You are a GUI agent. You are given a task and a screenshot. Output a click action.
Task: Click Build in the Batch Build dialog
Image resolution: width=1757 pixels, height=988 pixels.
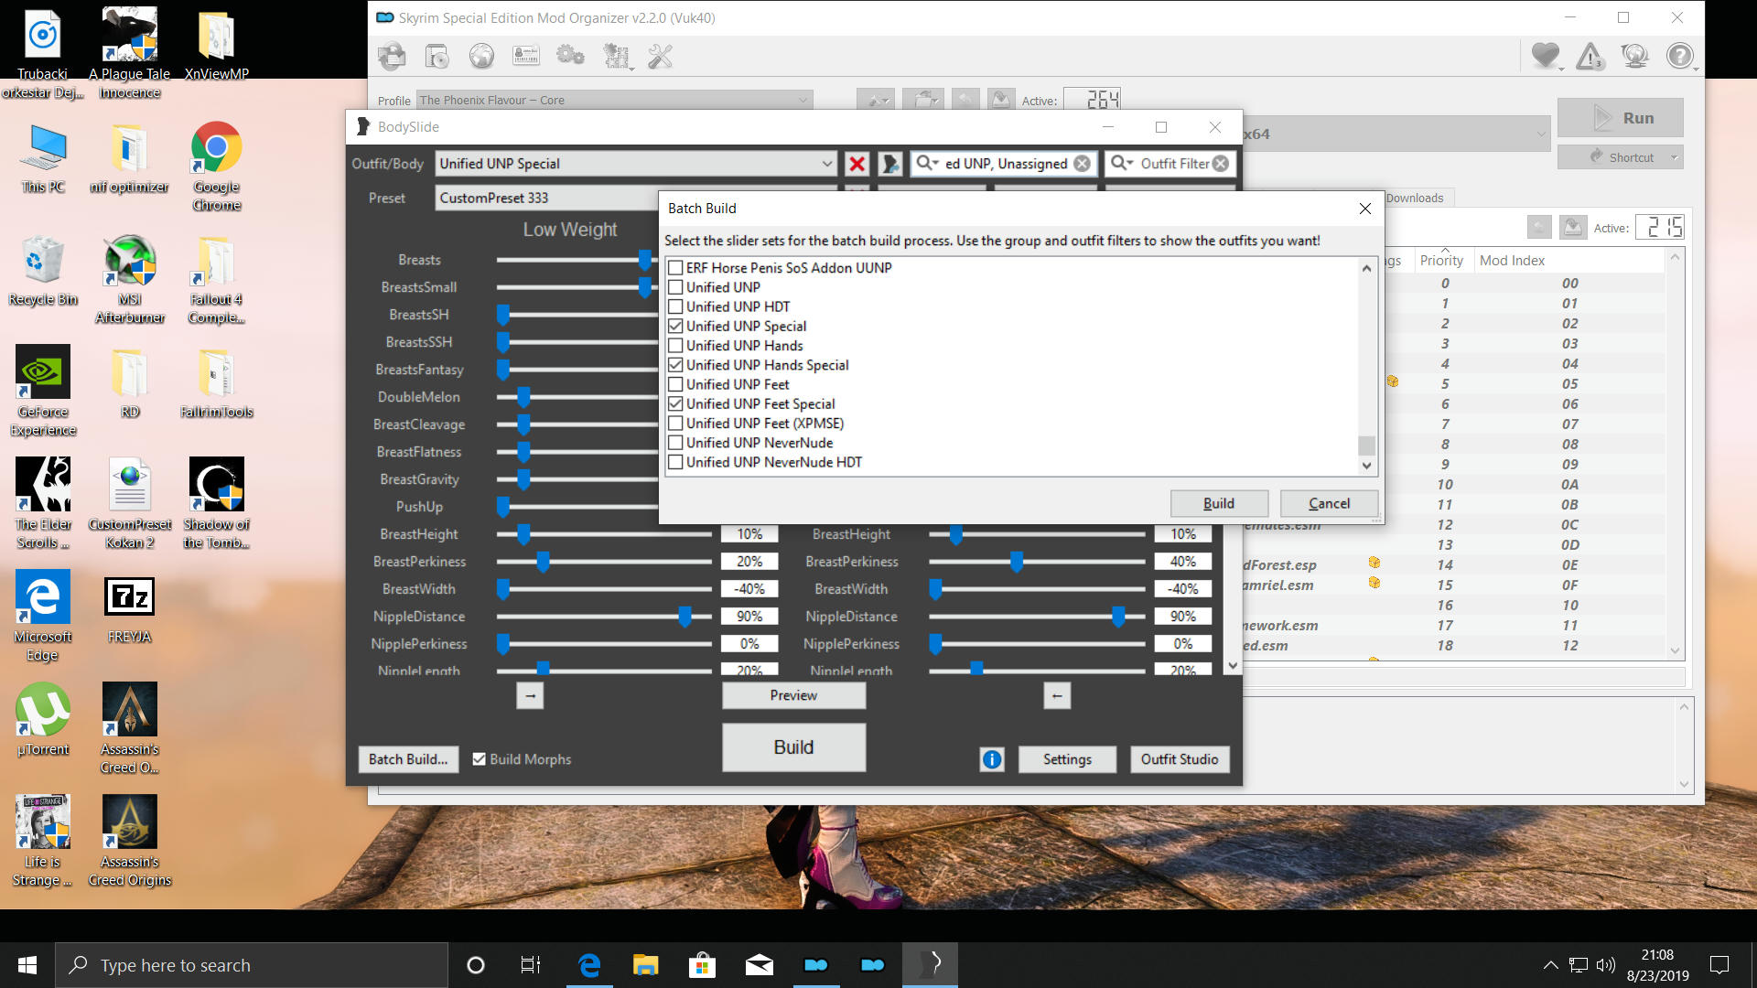(1219, 503)
